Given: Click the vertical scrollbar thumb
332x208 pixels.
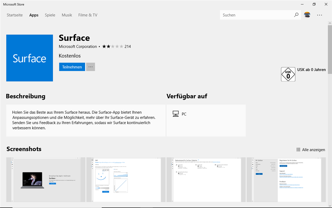Looking at the screenshot, I should 330,49.
